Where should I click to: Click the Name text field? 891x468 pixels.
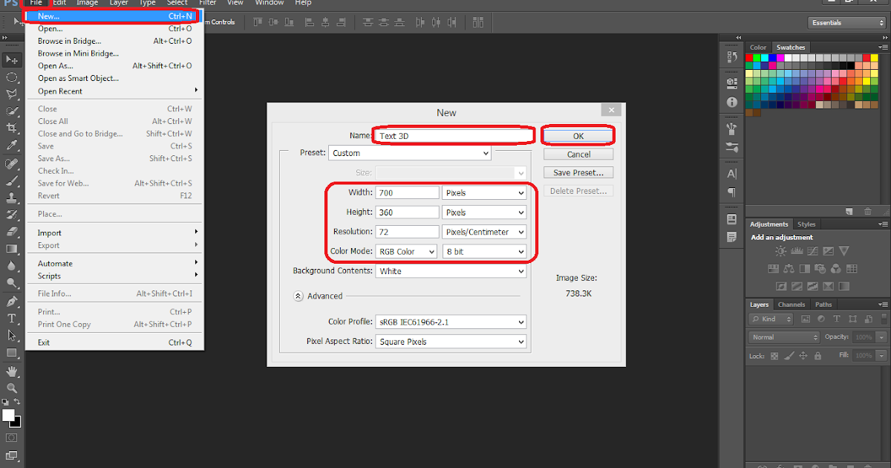click(x=453, y=136)
